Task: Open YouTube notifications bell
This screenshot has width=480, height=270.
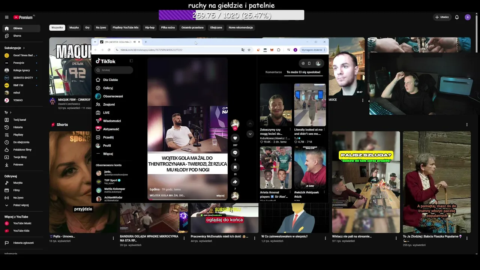Action: [457, 17]
